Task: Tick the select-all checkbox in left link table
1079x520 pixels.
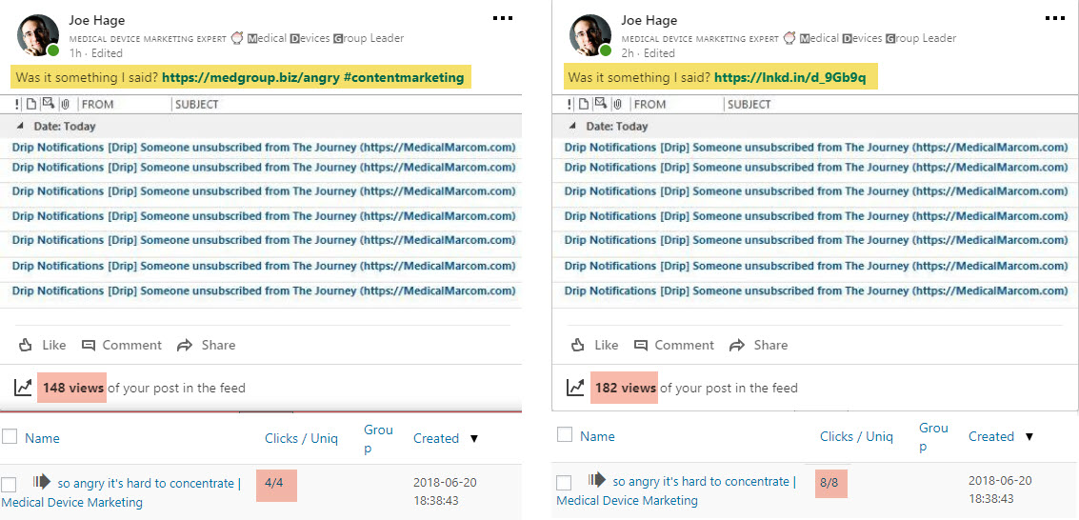Action: [10, 436]
